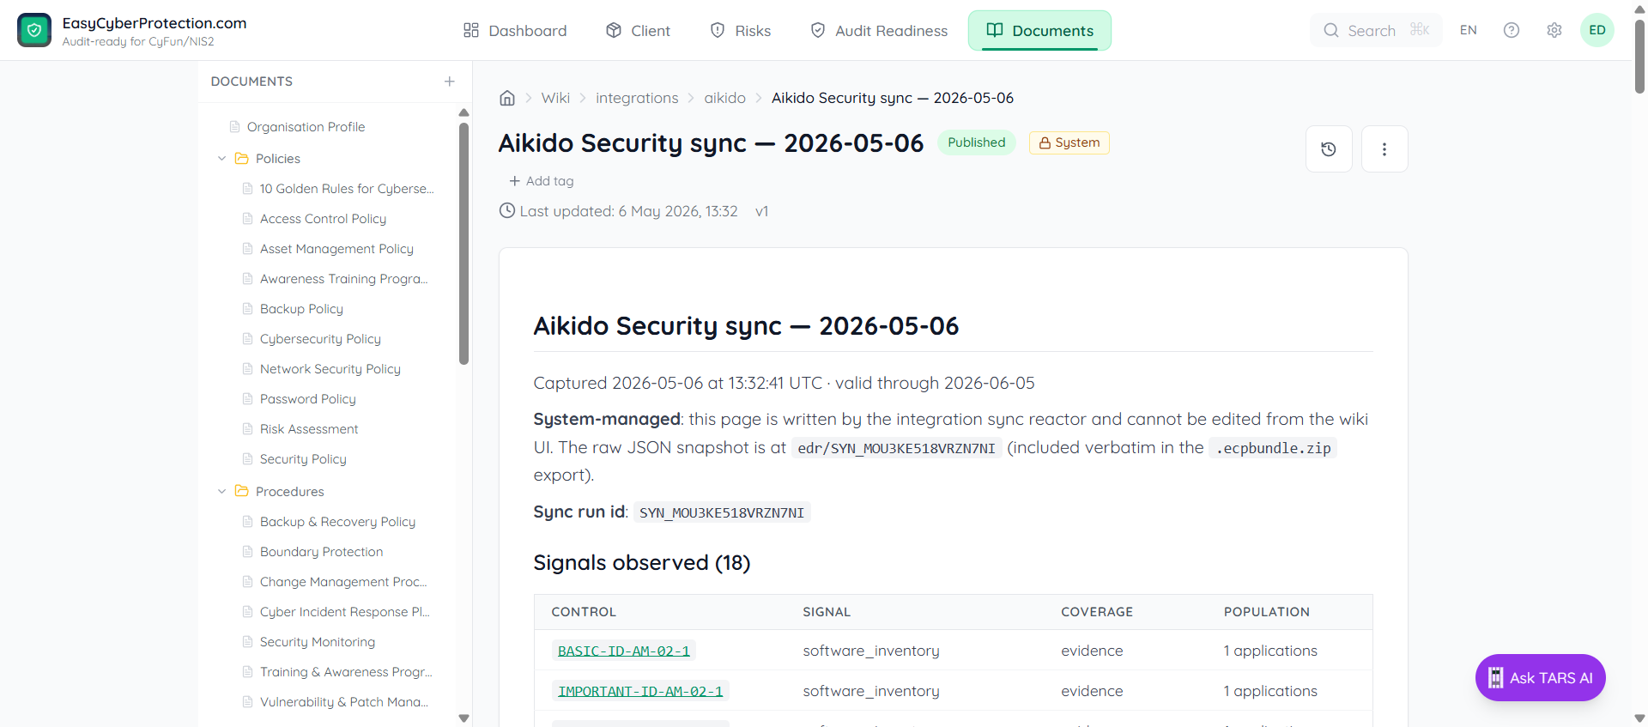Open the ED user avatar menu
Screen dimensions: 1648x727
[1597, 30]
